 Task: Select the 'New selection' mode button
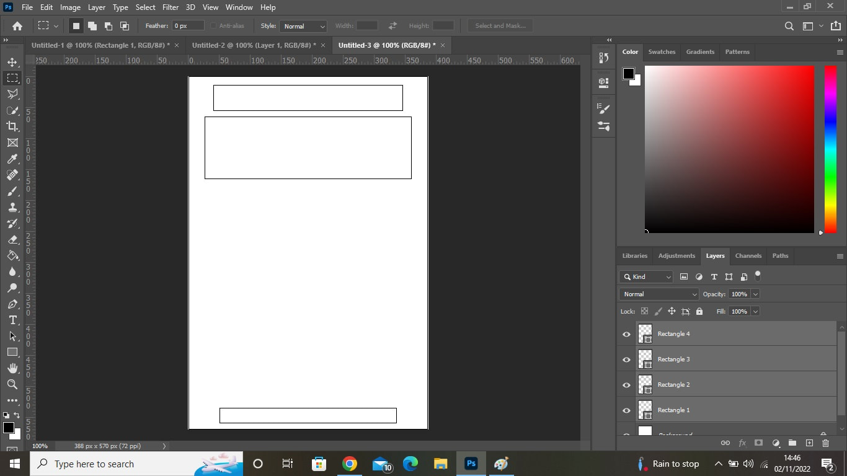76,26
